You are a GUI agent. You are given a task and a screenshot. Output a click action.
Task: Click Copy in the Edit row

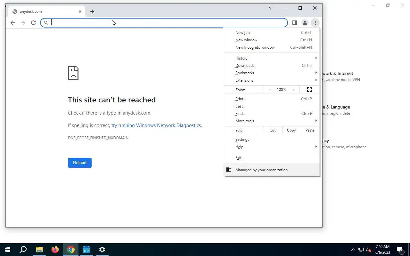pos(291,130)
